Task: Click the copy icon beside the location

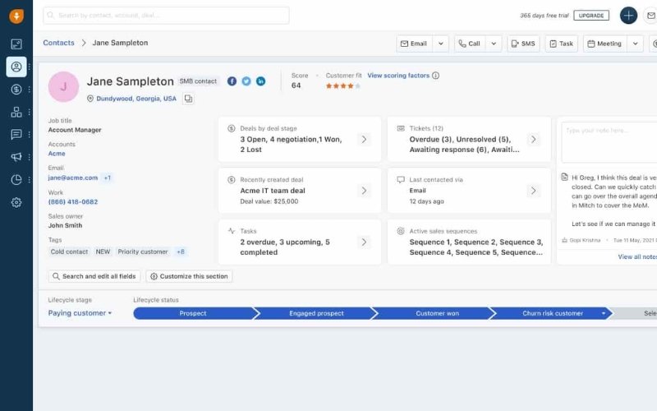Action: pos(188,99)
